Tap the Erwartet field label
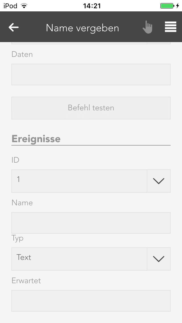The height and width of the screenshot is (323, 182). (x=26, y=281)
